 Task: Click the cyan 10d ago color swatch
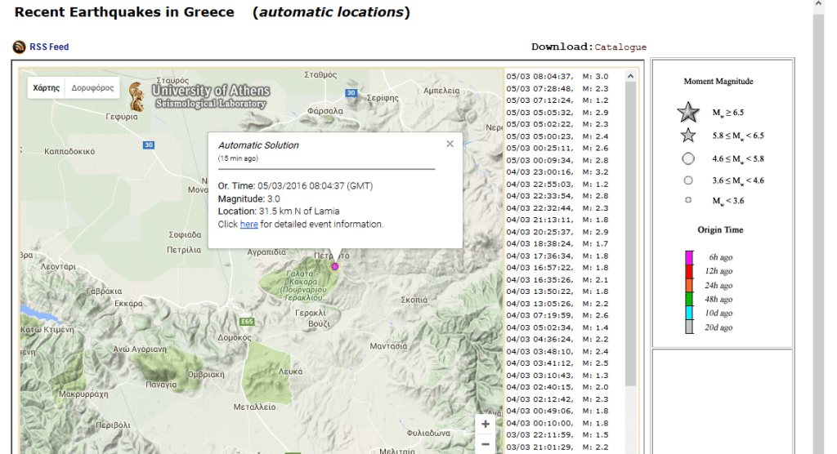[x=689, y=314]
